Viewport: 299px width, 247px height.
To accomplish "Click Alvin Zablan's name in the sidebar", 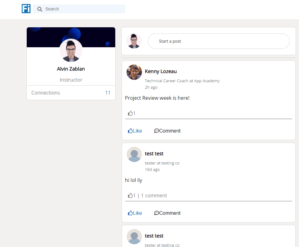I will click(x=71, y=69).
